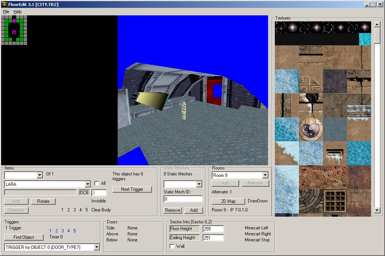Screen dimensions: 385x256
Task: Select the dark charcoal stone texture
Action: (335, 81)
